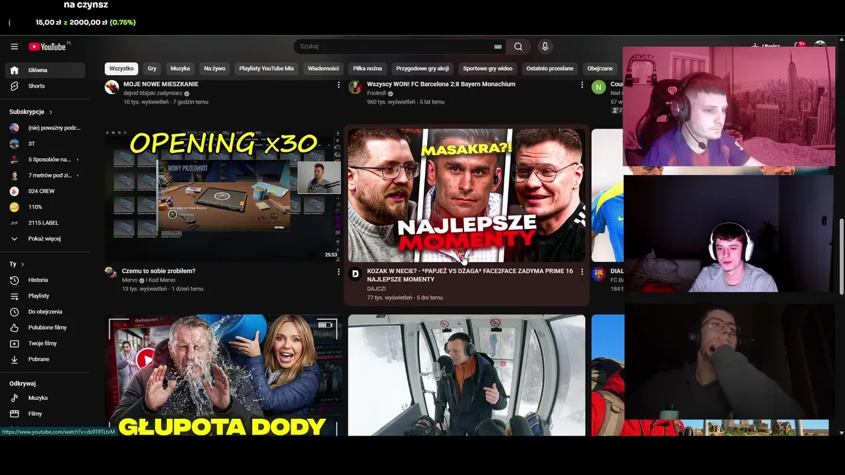Open options menu for KOZAK W NECIE video
The width and height of the screenshot is (845, 475).
582,272
